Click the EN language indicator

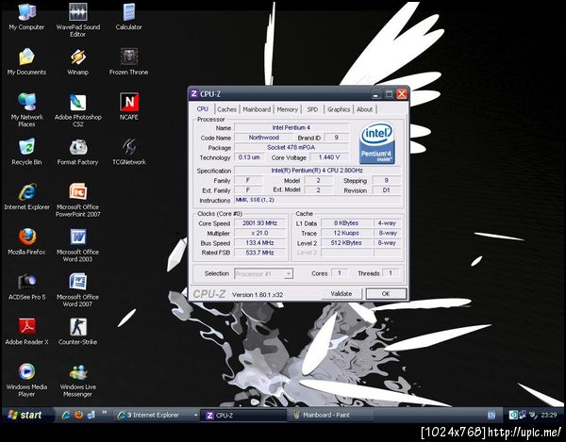click(491, 416)
